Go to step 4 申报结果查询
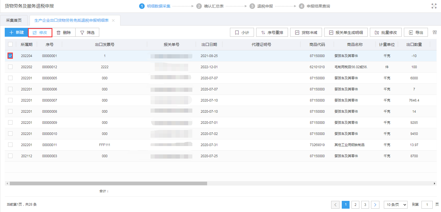The height and width of the screenshot is (212, 441). tap(314, 6)
